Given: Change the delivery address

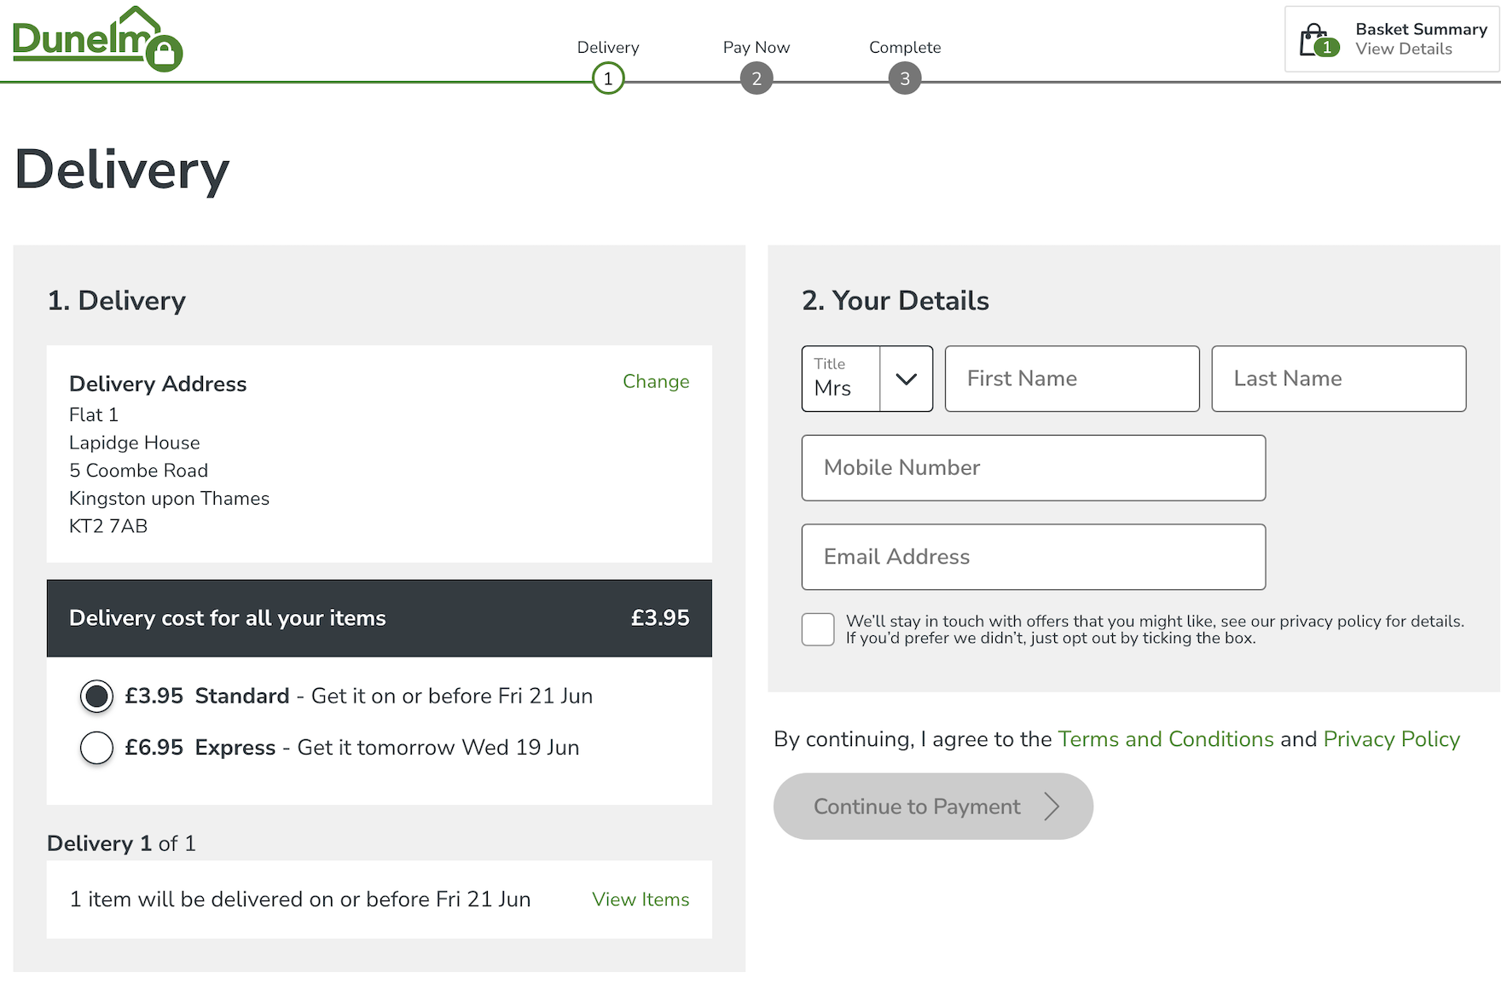Looking at the screenshot, I should click(656, 382).
